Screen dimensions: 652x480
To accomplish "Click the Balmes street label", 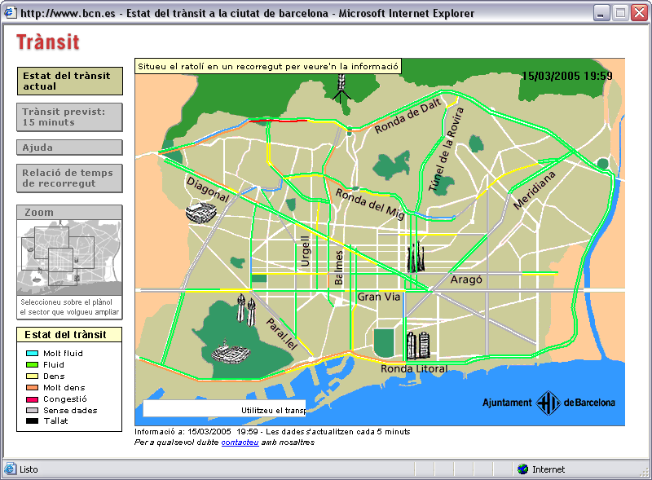I will pyautogui.click(x=339, y=267).
